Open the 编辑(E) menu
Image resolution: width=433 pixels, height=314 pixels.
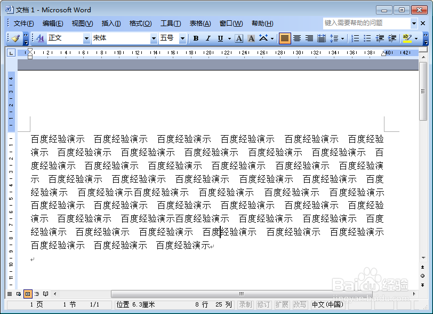pos(53,23)
